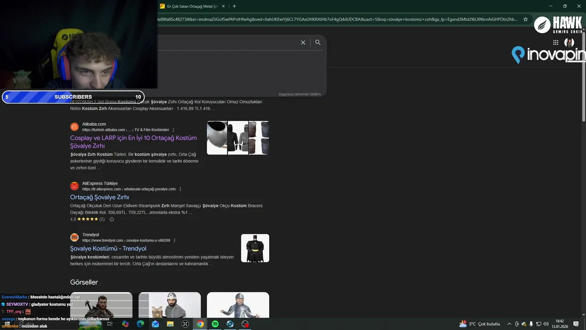This screenshot has width=586, height=330.
Task: Open network settings tray icon
Action: coord(538,324)
